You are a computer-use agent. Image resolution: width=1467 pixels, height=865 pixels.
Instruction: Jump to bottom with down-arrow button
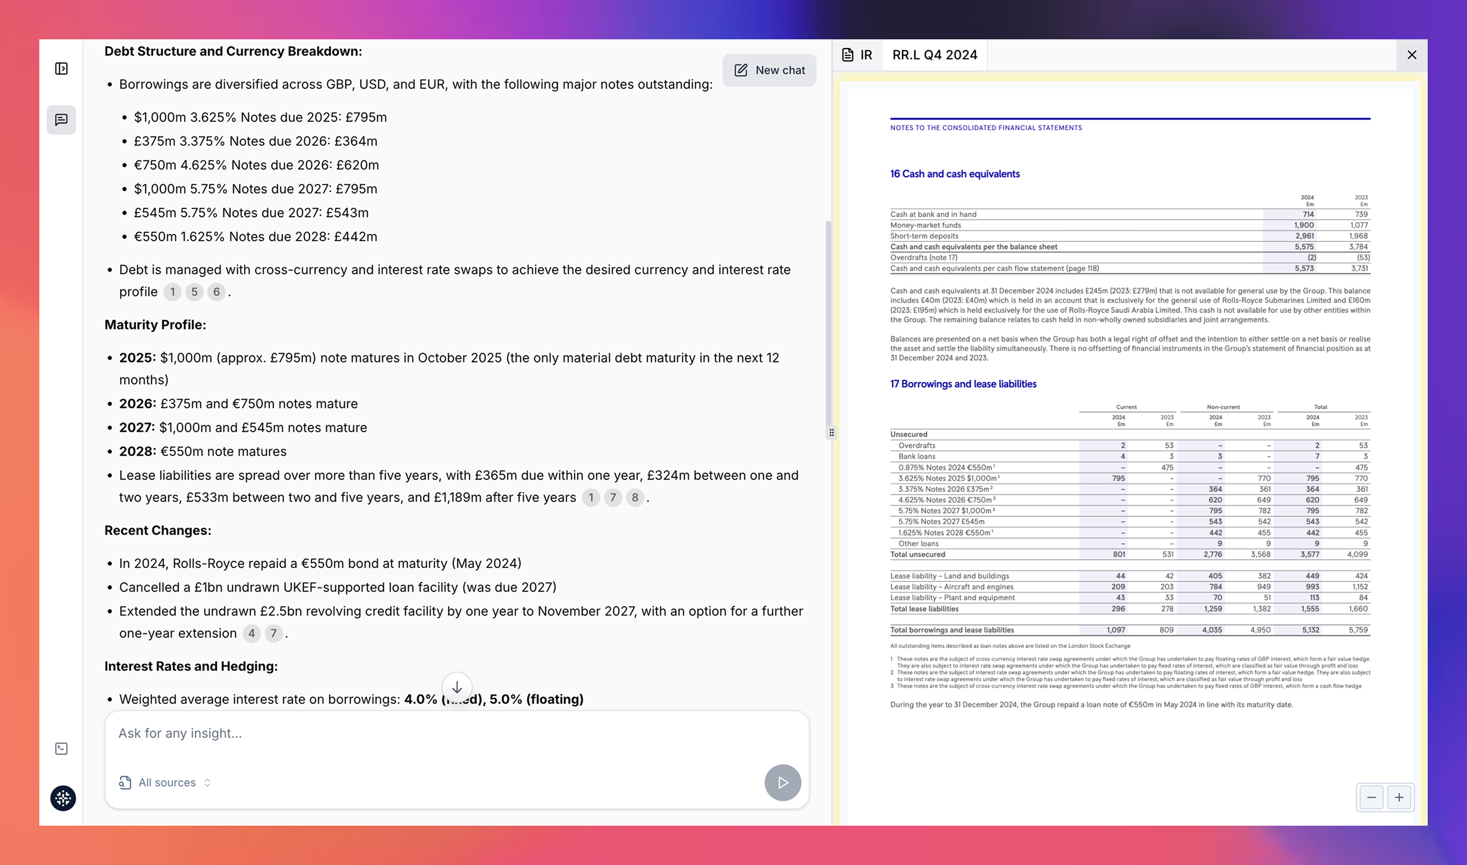(x=457, y=688)
